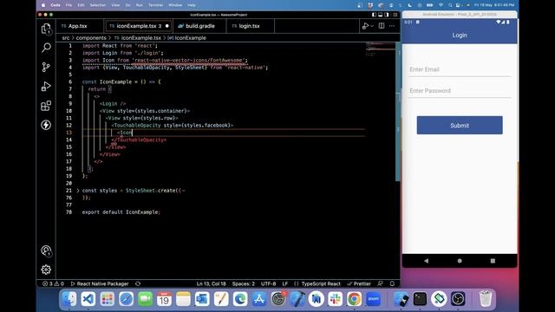555x312 pixels.
Task: Launch Visual Studio Code from the Dock
Action: coord(88,299)
